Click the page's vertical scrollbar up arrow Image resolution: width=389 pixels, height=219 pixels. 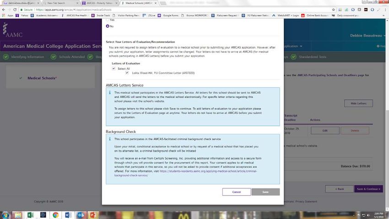click(387, 21)
